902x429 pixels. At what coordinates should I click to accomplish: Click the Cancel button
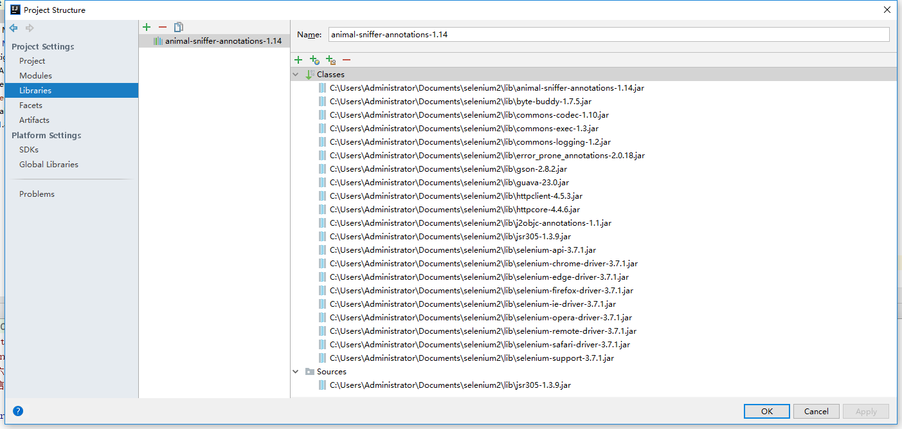click(816, 412)
